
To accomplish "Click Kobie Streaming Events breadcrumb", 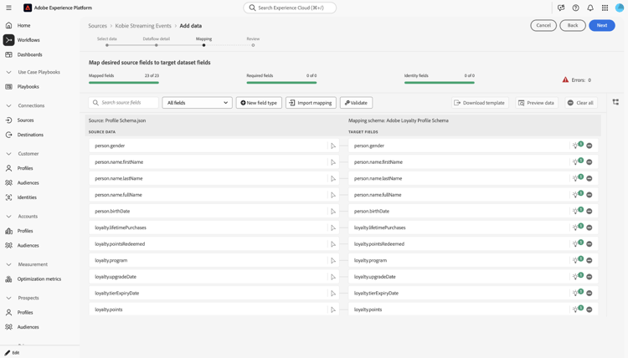I will [143, 26].
